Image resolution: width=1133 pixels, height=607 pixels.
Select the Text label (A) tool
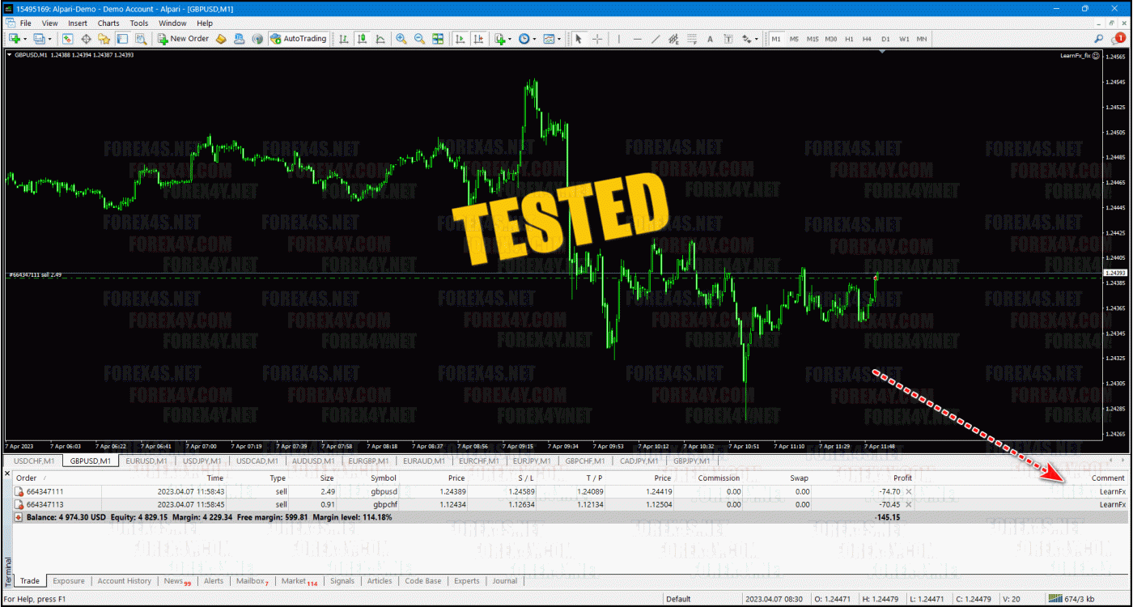tap(710, 39)
